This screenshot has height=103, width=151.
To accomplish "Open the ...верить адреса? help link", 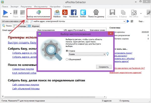I will tap(122, 61).
